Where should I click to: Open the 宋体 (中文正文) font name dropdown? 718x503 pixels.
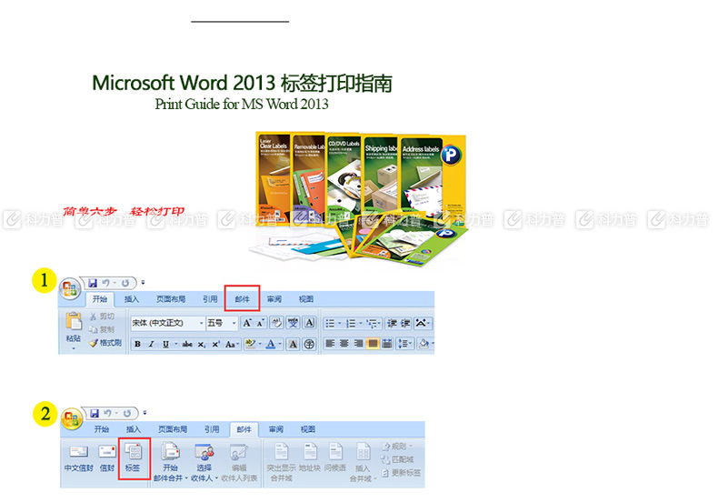201,324
